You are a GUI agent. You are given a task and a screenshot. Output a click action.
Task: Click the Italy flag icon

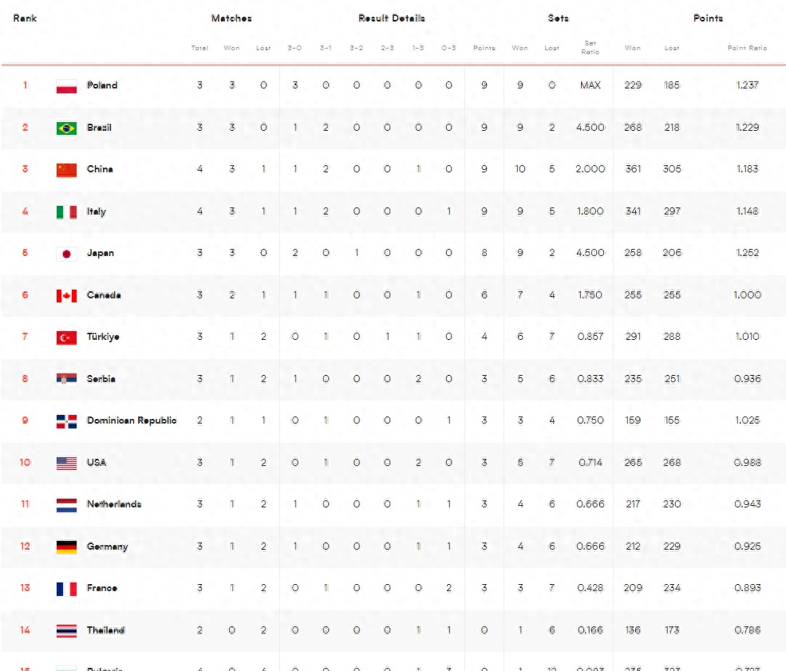point(66,211)
